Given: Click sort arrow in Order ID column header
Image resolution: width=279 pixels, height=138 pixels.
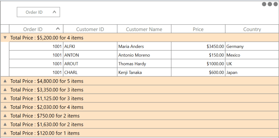Looking at the screenshot, I should (x=57, y=29).
